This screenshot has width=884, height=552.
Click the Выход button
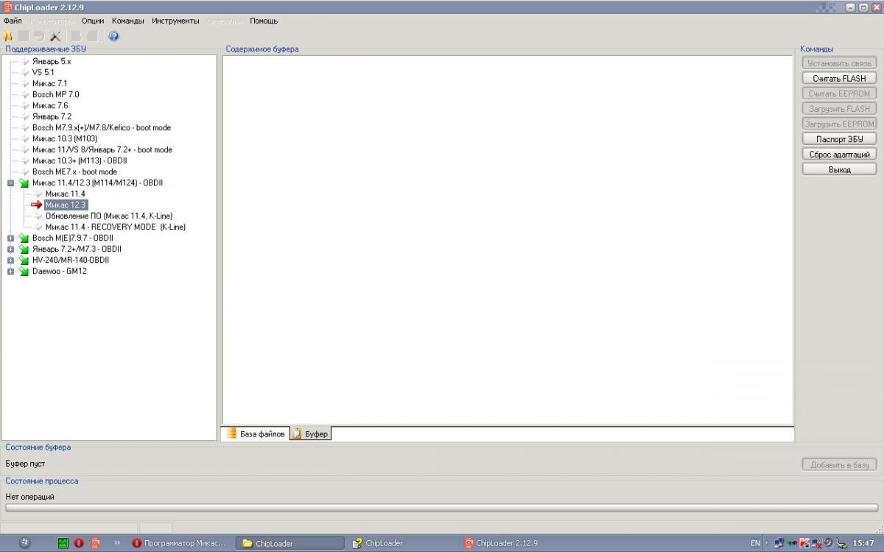tap(839, 169)
